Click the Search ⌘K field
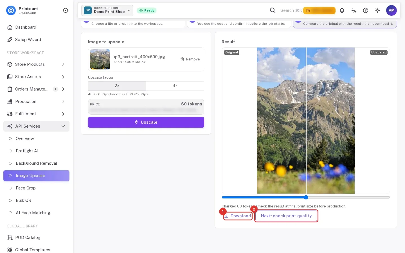 (291, 10)
